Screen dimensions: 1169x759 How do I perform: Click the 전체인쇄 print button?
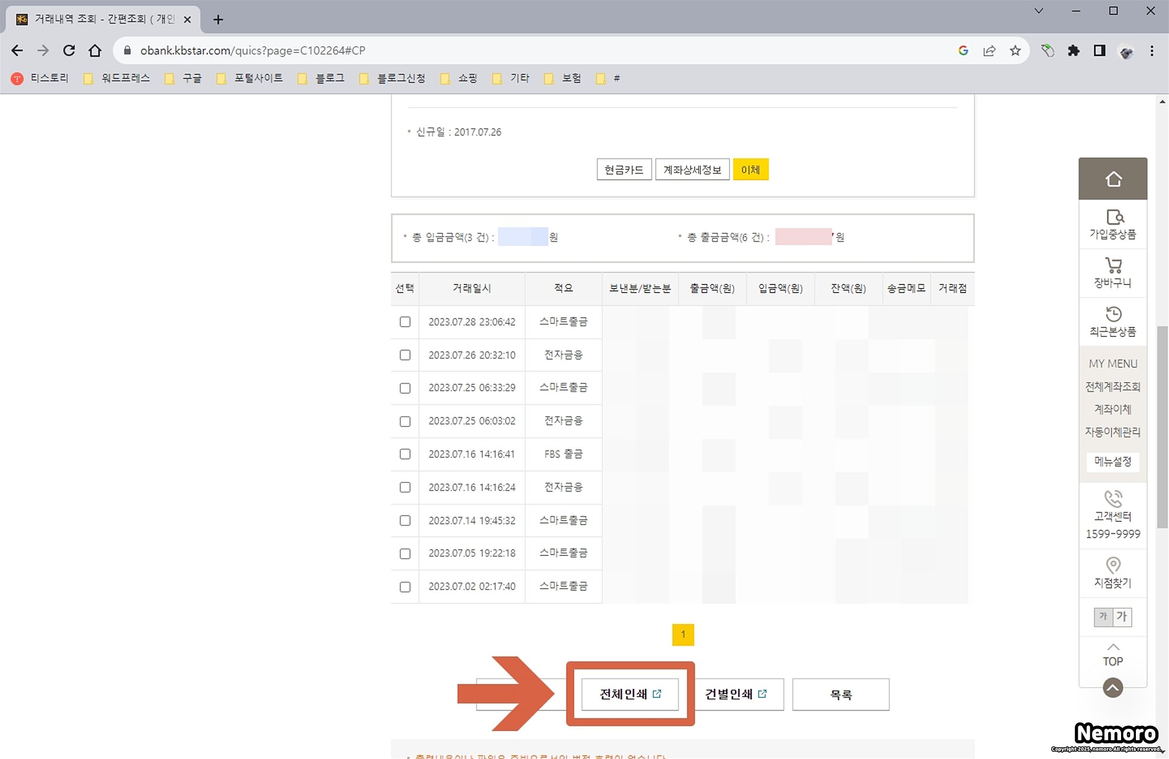pos(630,694)
